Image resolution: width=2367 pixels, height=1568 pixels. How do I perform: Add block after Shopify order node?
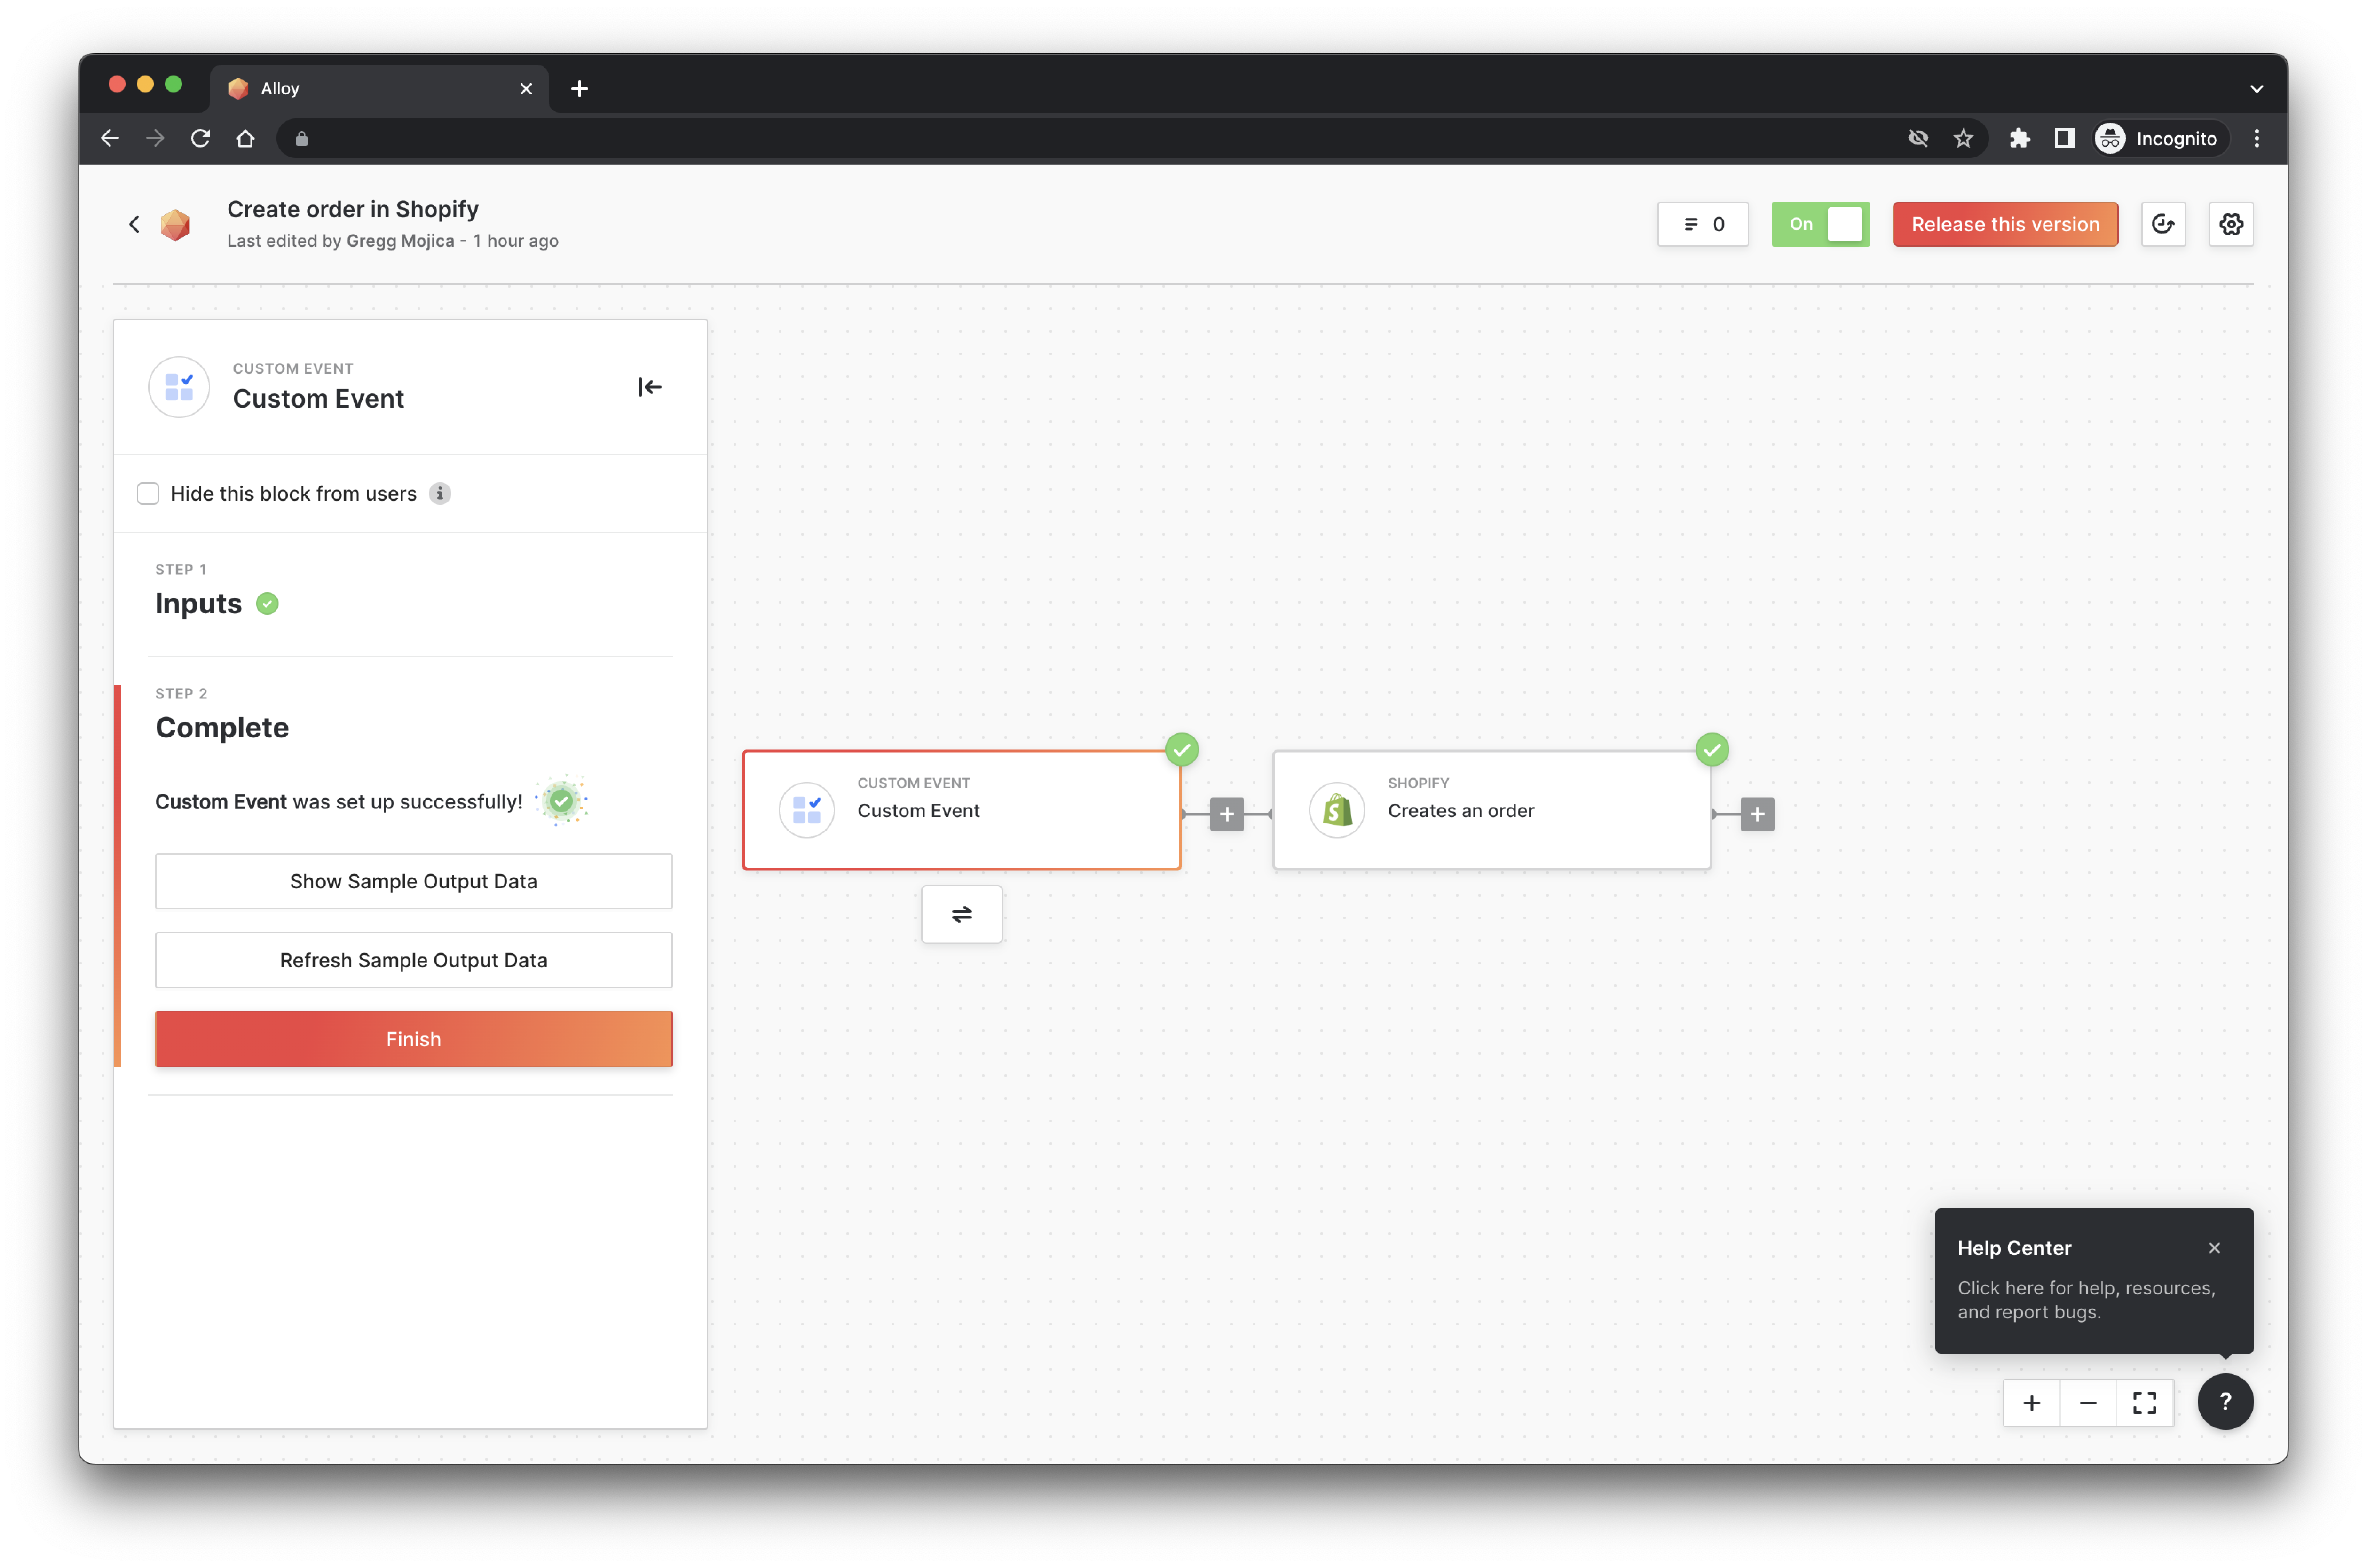tap(1756, 814)
